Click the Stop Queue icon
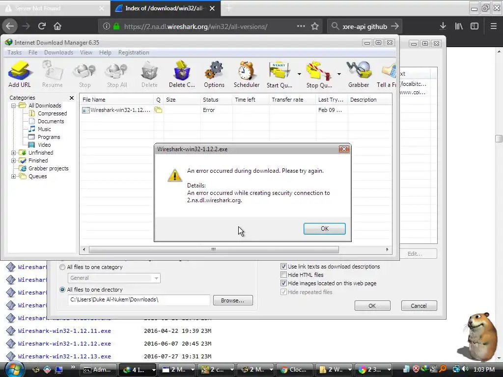Viewport: 503px width, 377px height. point(319,74)
